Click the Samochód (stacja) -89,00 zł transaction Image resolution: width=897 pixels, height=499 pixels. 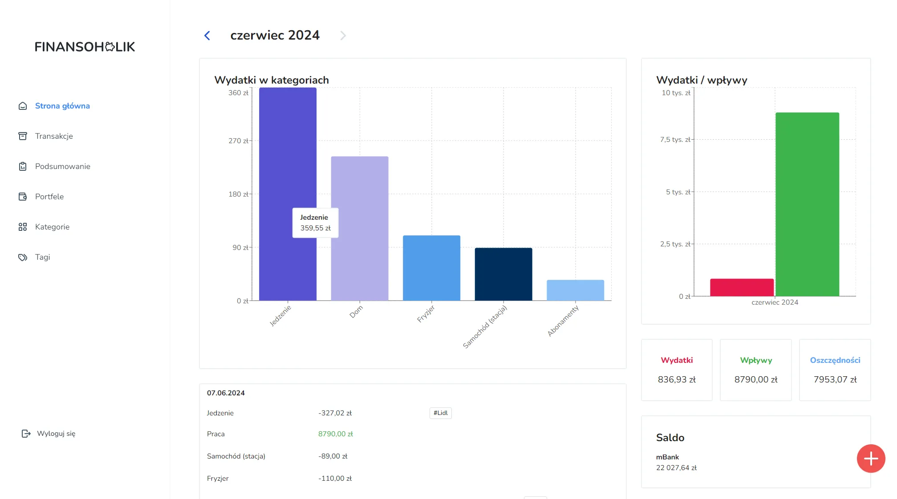point(413,456)
